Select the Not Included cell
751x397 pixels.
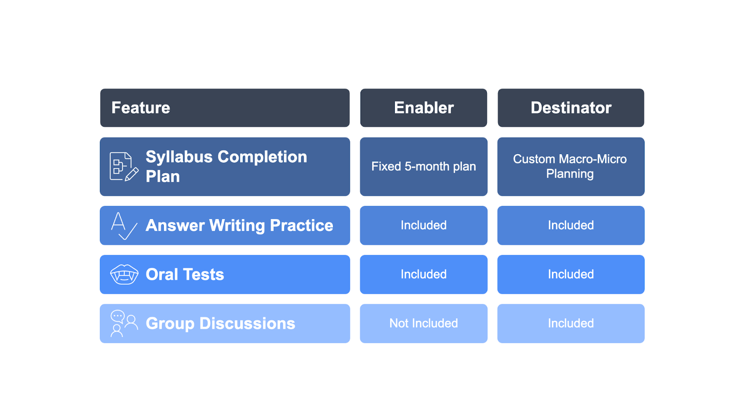pos(424,323)
